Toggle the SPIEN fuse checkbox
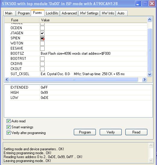This screenshot has height=165, width=157. (x=42, y=38)
